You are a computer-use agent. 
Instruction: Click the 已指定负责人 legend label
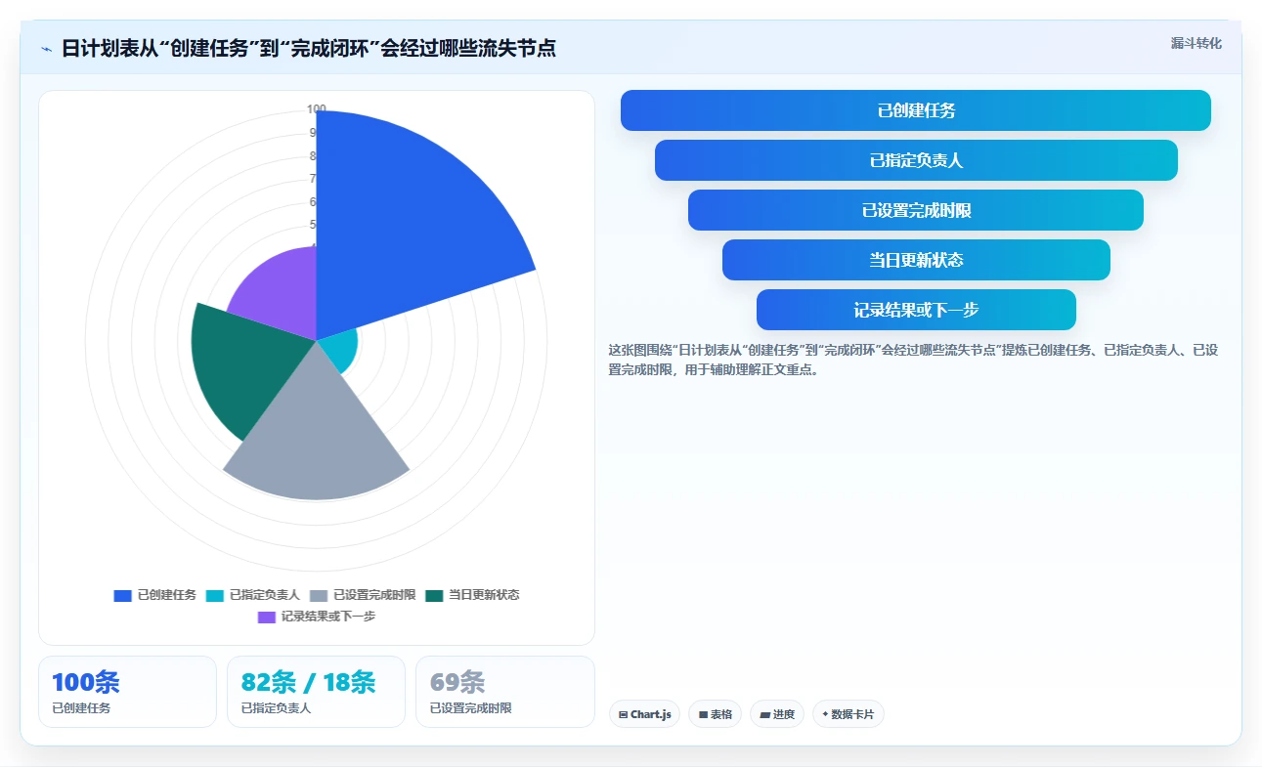click(x=265, y=595)
